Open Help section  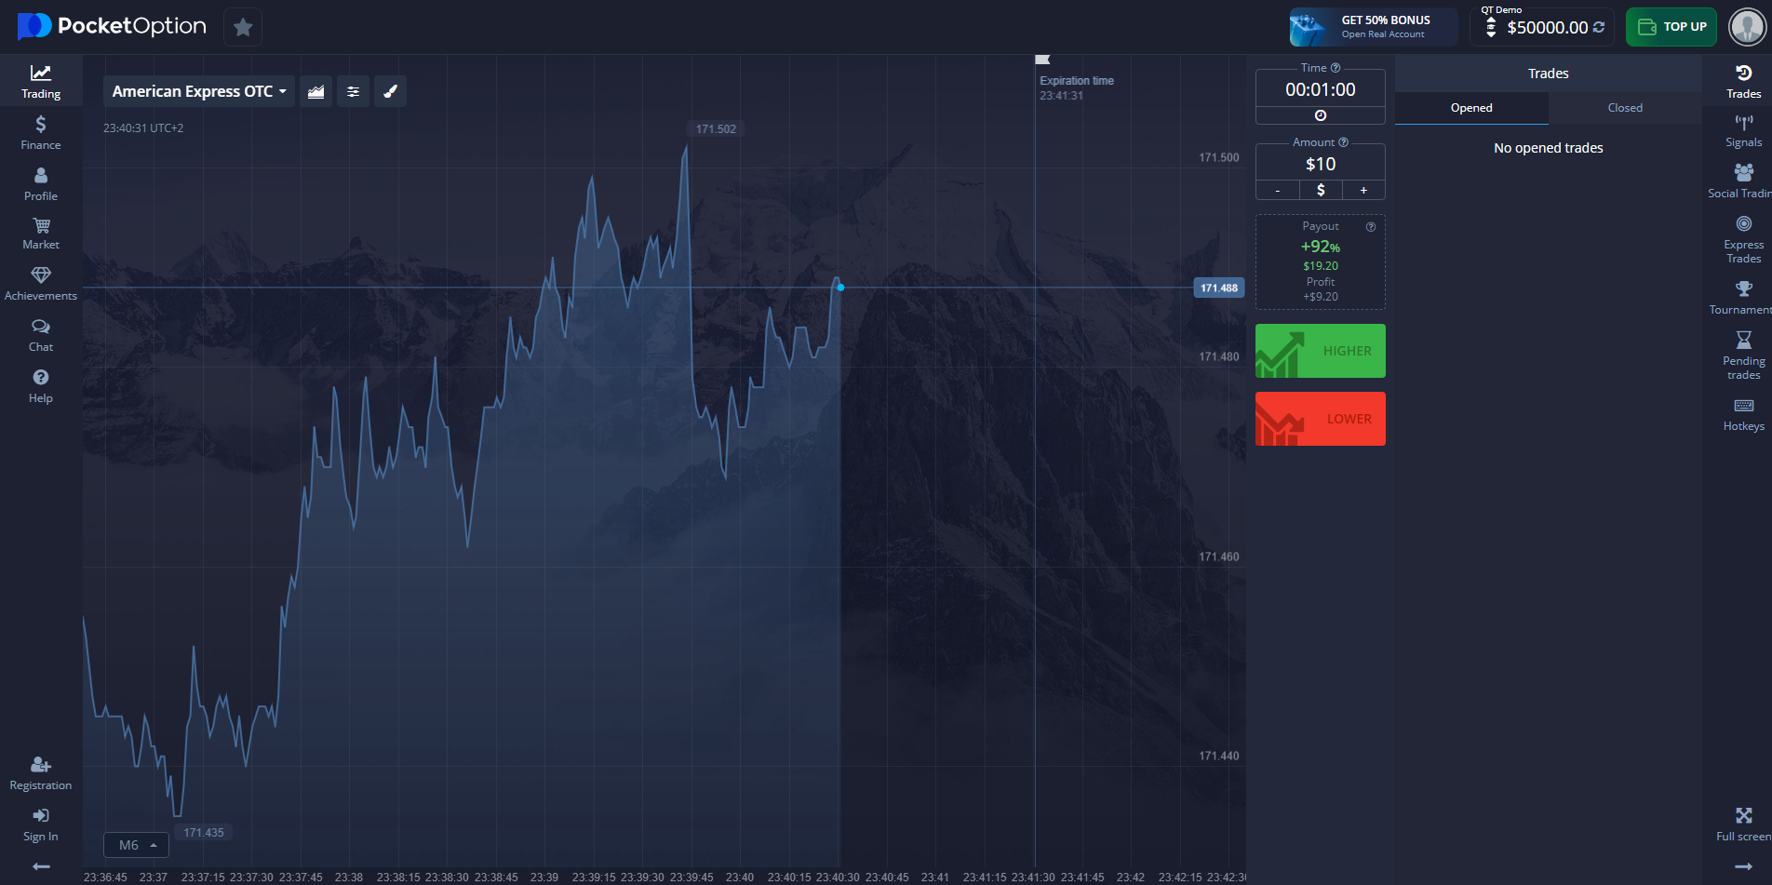coord(41,386)
